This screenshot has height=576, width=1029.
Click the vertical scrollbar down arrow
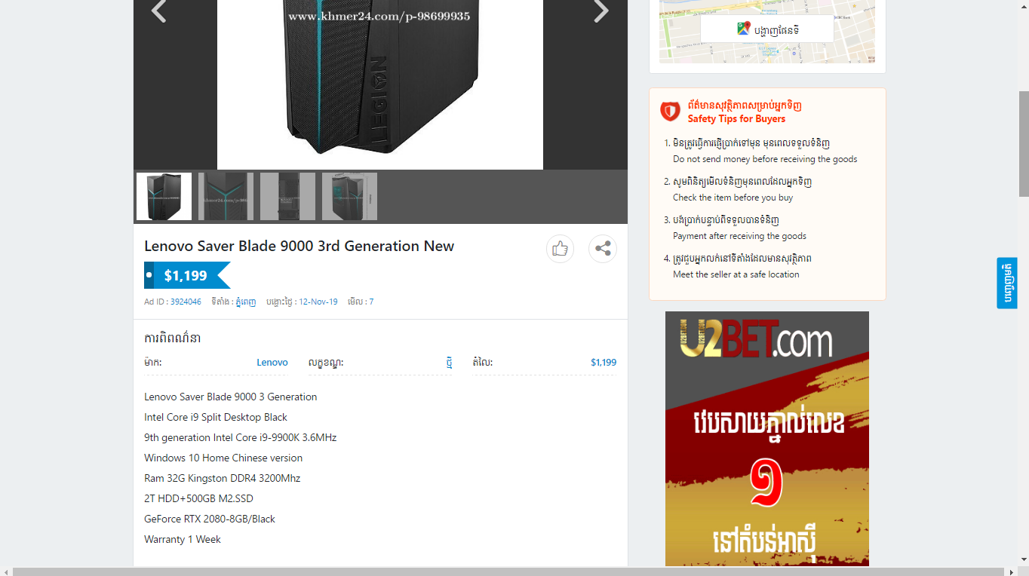tap(1024, 559)
